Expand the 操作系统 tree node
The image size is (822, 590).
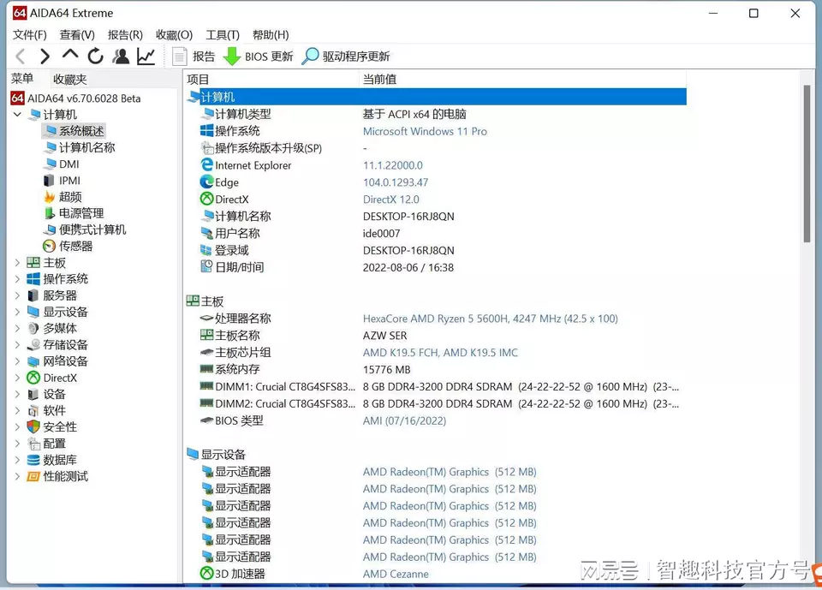17,278
